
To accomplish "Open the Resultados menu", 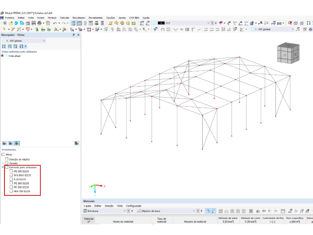I will coord(79,18).
